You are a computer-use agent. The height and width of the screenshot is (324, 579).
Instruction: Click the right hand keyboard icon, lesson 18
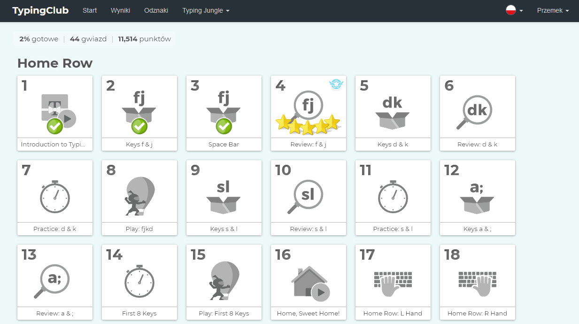click(x=477, y=283)
